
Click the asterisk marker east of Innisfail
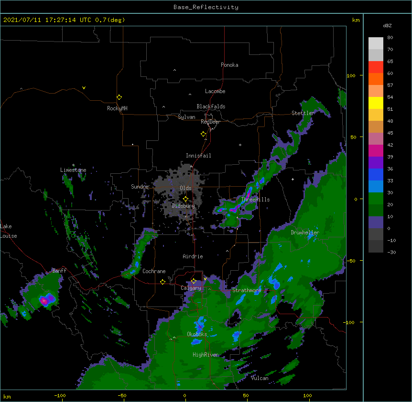click(240, 145)
